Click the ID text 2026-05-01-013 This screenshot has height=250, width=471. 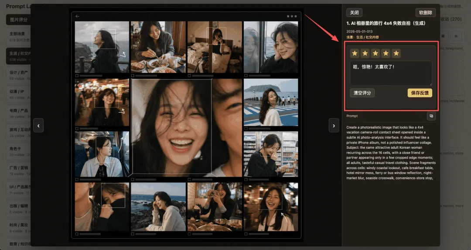tap(359, 31)
